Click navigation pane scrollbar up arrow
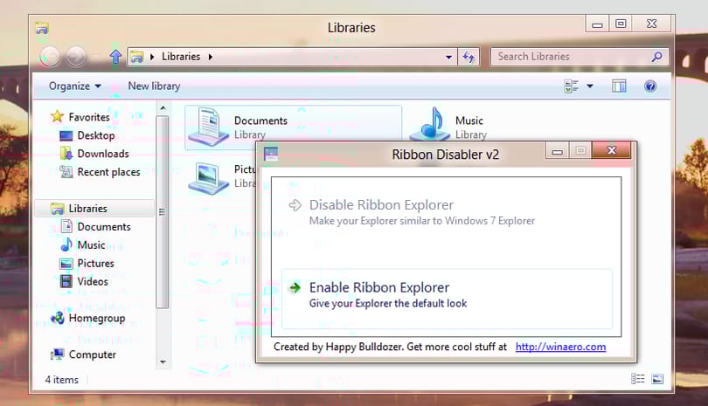This screenshot has width=708, height=406. 163,108
